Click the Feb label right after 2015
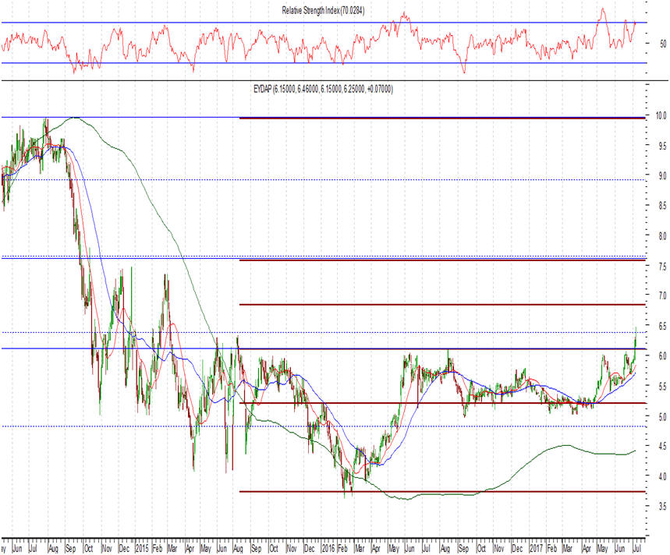The image size is (670, 555). [x=158, y=548]
